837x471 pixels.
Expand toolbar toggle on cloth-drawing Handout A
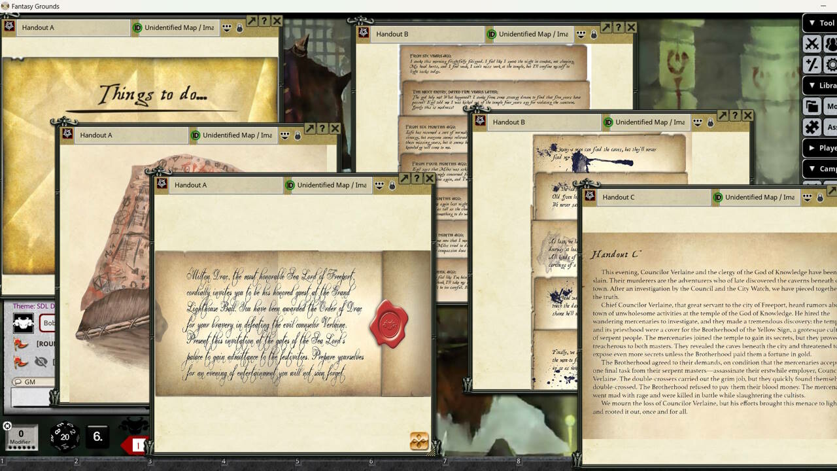coord(285,135)
